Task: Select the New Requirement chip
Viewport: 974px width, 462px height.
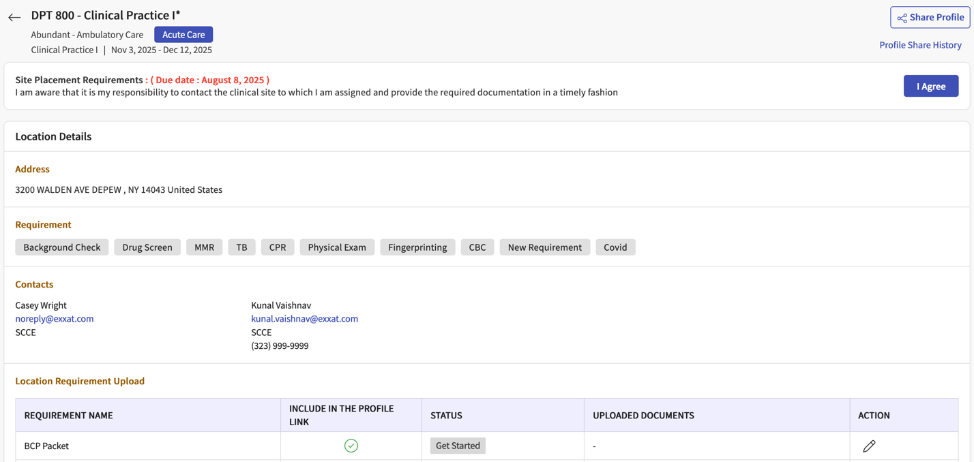Action: click(544, 247)
